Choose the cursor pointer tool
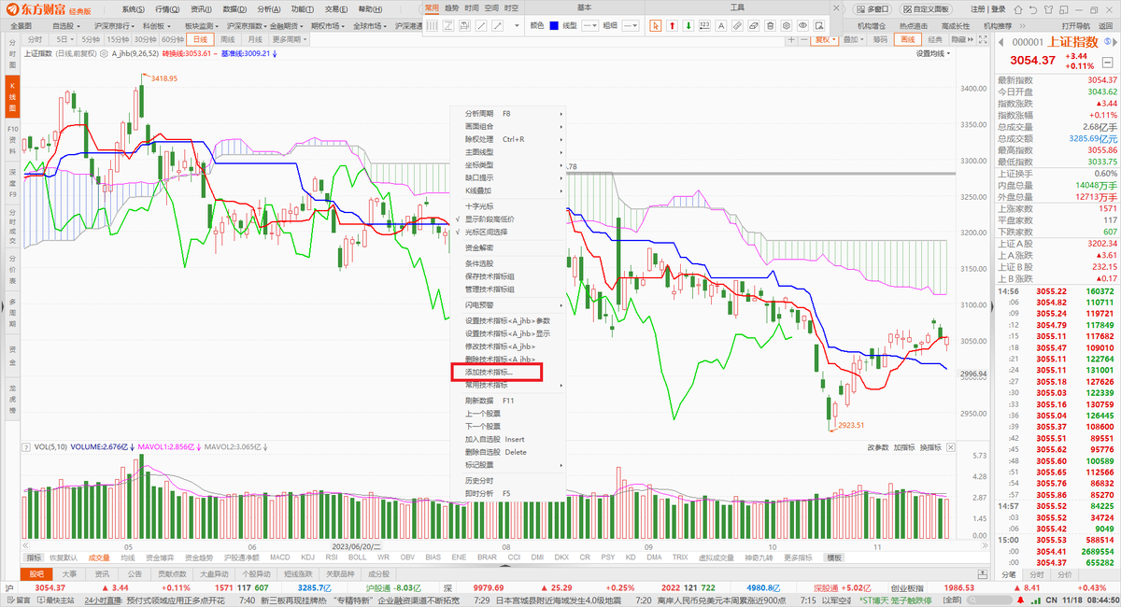The image size is (1121, 607). tap(655, 25)
